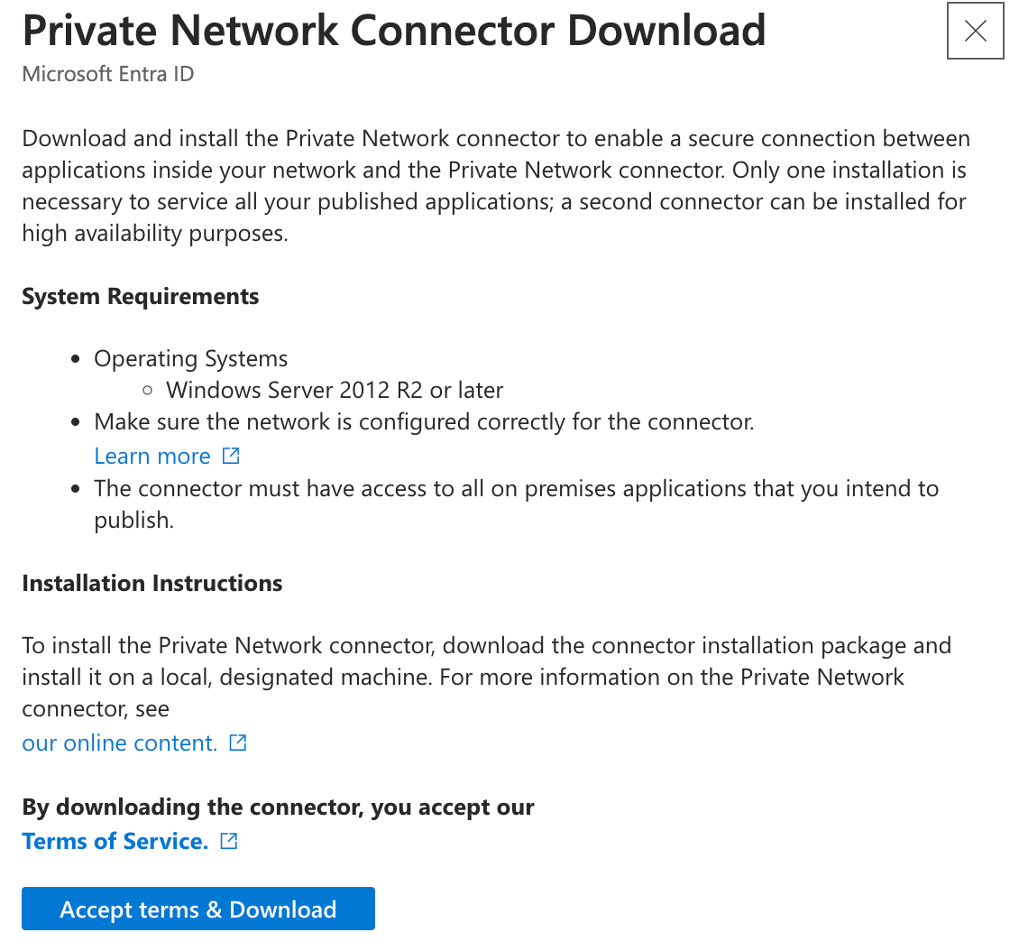The width and height of the screenshot is (1019, 951).
Task: Click the intro paragraph about secure connection
Action: coord(494,187)
